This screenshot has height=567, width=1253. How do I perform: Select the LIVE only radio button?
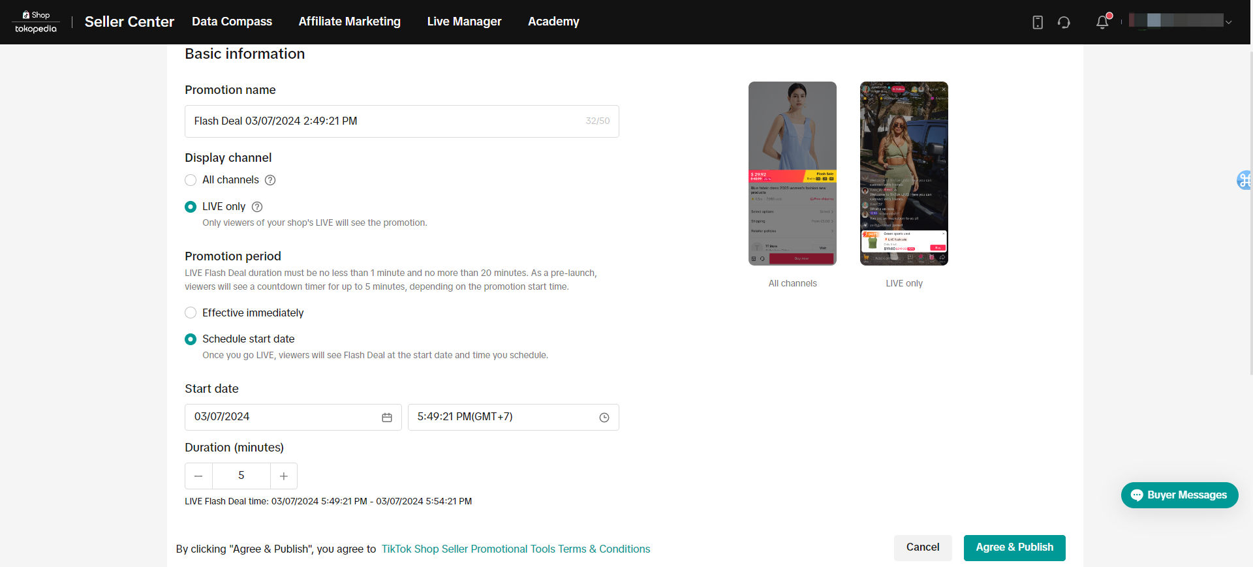coord(191,207)
